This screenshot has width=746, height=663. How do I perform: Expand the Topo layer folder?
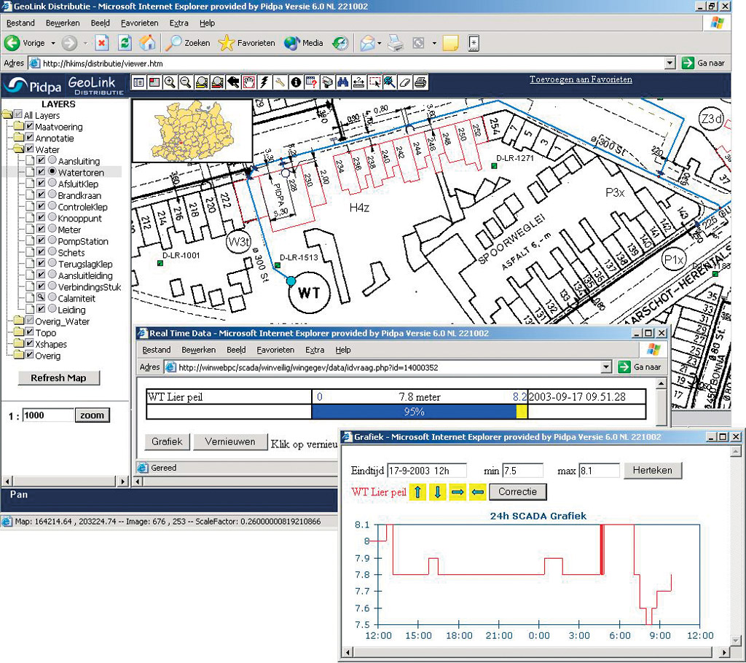17,333
